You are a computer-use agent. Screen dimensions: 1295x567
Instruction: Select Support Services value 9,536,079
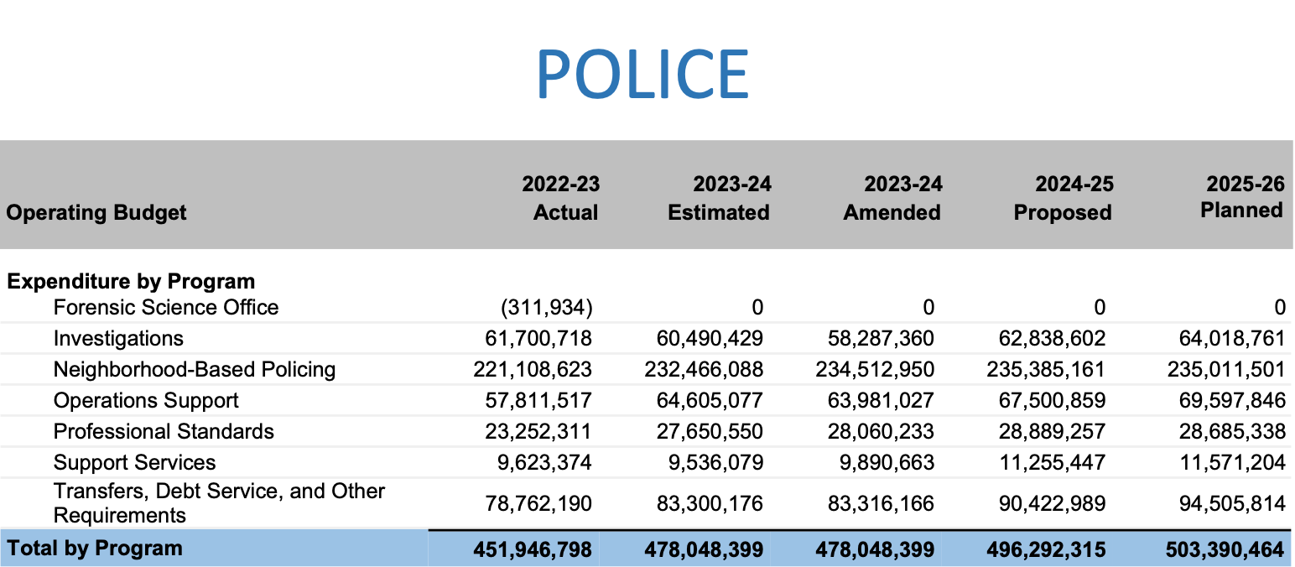click(x=716, y=463)
